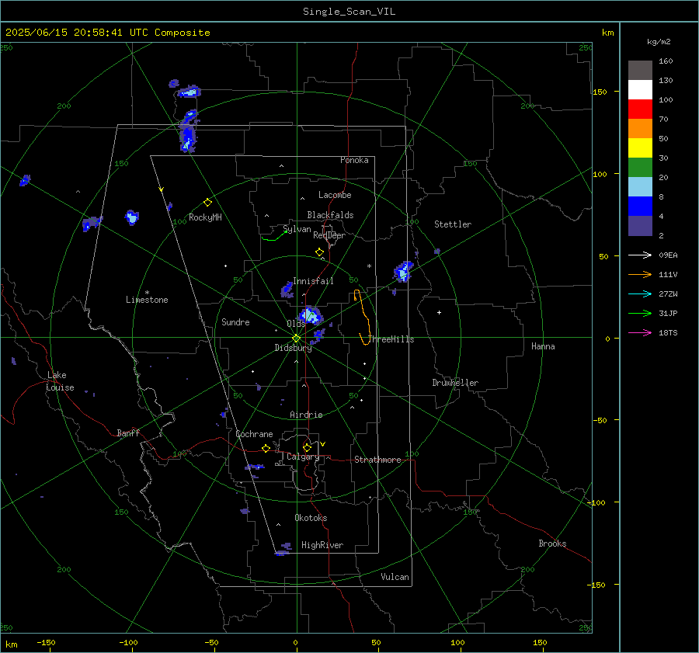Click the yellow diamond marker right of Cochrane

click(266, 449)
